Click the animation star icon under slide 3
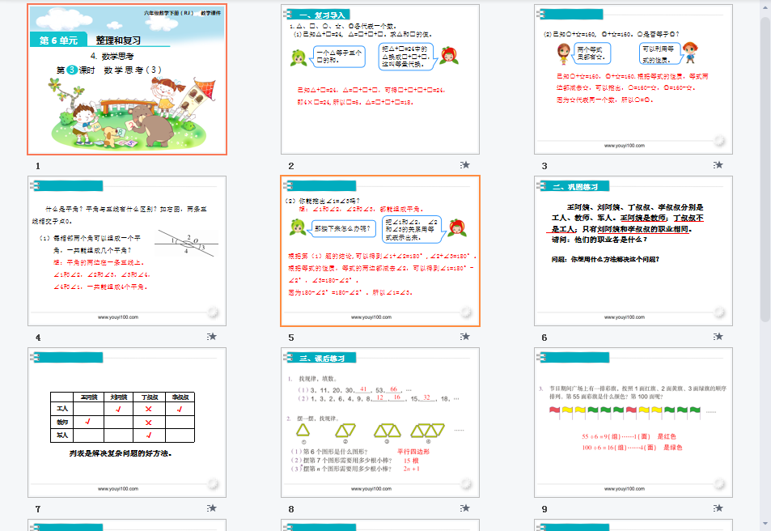This screenshot has width=771, height=531. (718, 165)
